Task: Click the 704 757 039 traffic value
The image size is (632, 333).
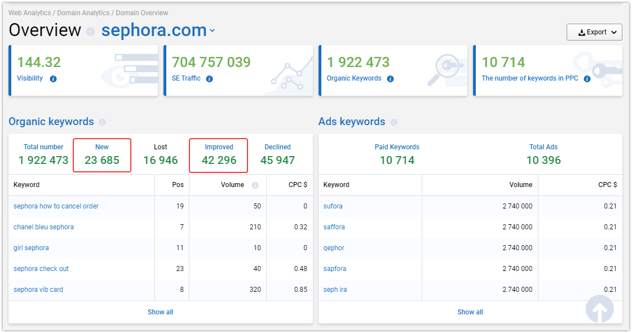Action: 211,62
